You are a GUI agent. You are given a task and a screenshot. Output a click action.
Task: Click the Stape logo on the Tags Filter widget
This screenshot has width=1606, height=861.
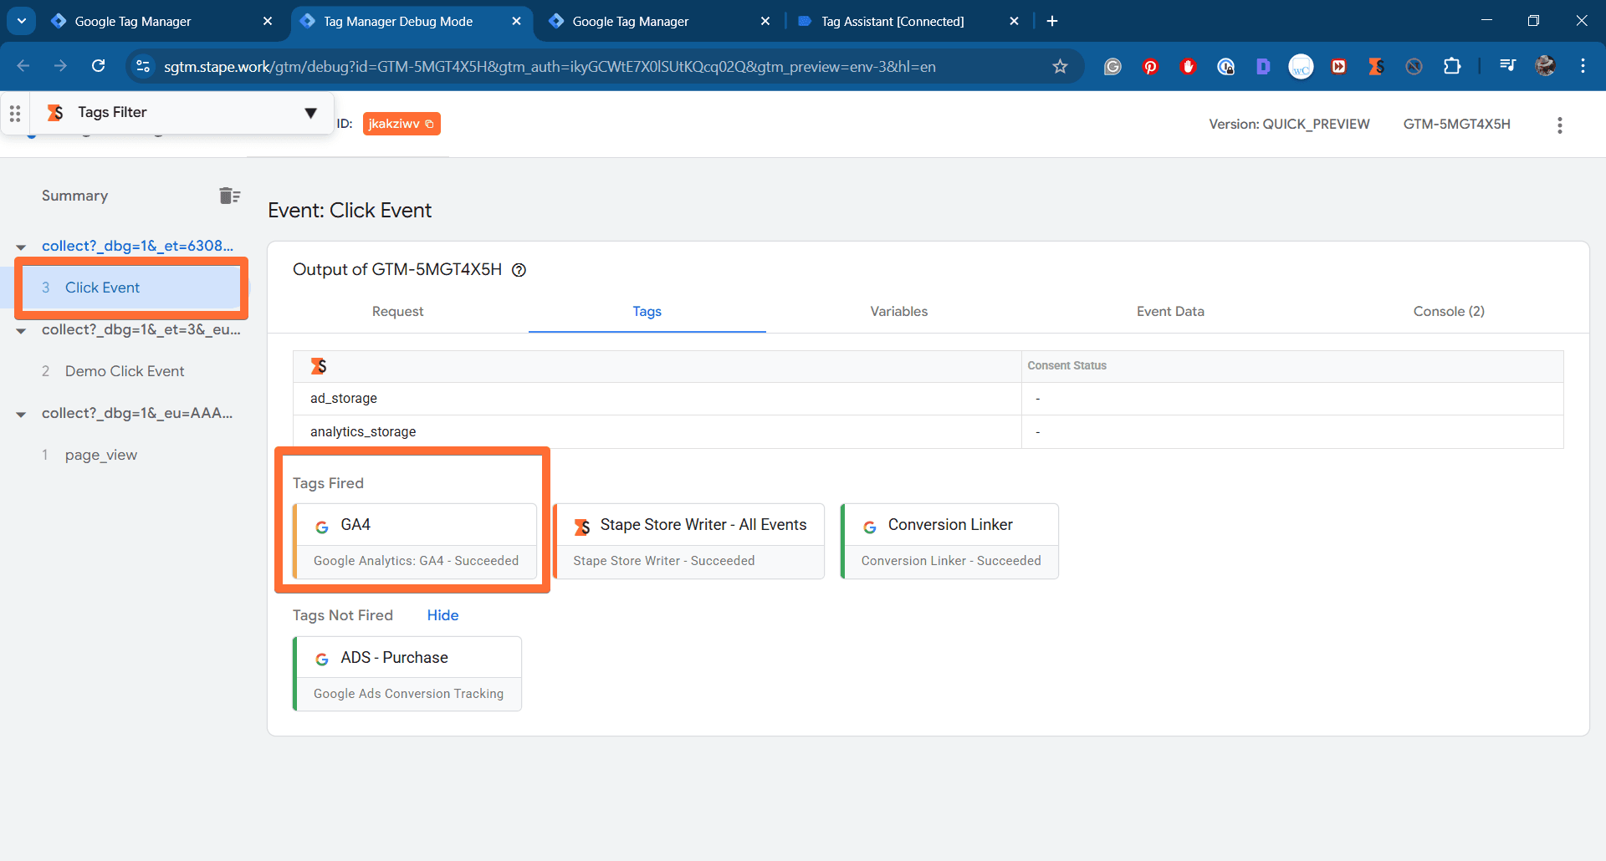click(x=55, y=112)
